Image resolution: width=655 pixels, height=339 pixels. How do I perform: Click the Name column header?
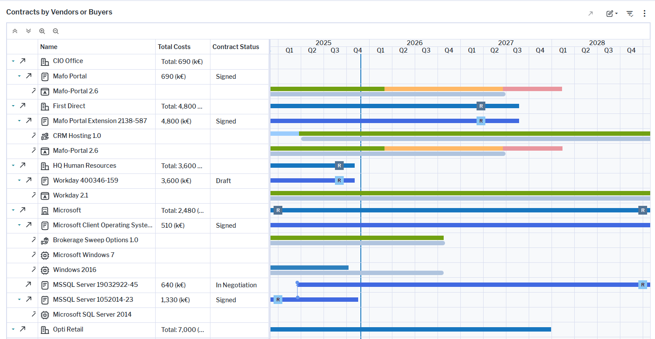[49, 46]
